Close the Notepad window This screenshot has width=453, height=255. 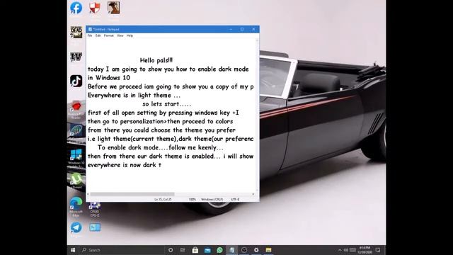tap(253, 29)
